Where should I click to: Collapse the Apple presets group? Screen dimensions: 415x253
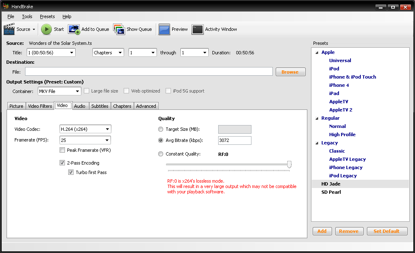coord(317,53)
